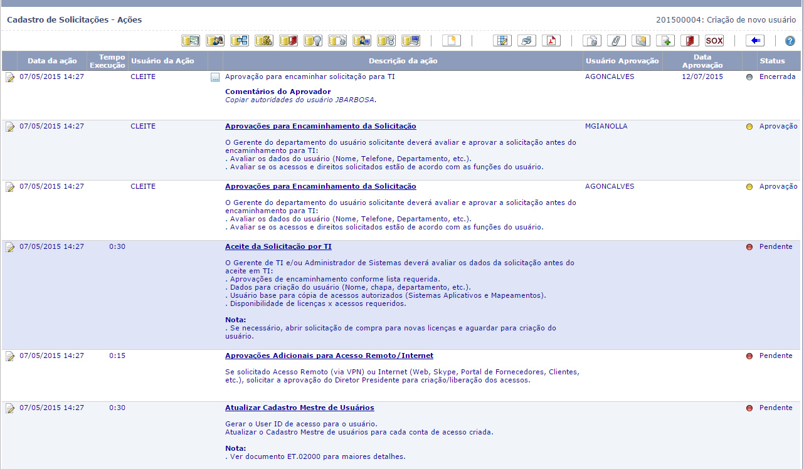Click the SOX toolbar button
Image resolution: width=804 pixels, height=469 pixels.
click(714, 41)
